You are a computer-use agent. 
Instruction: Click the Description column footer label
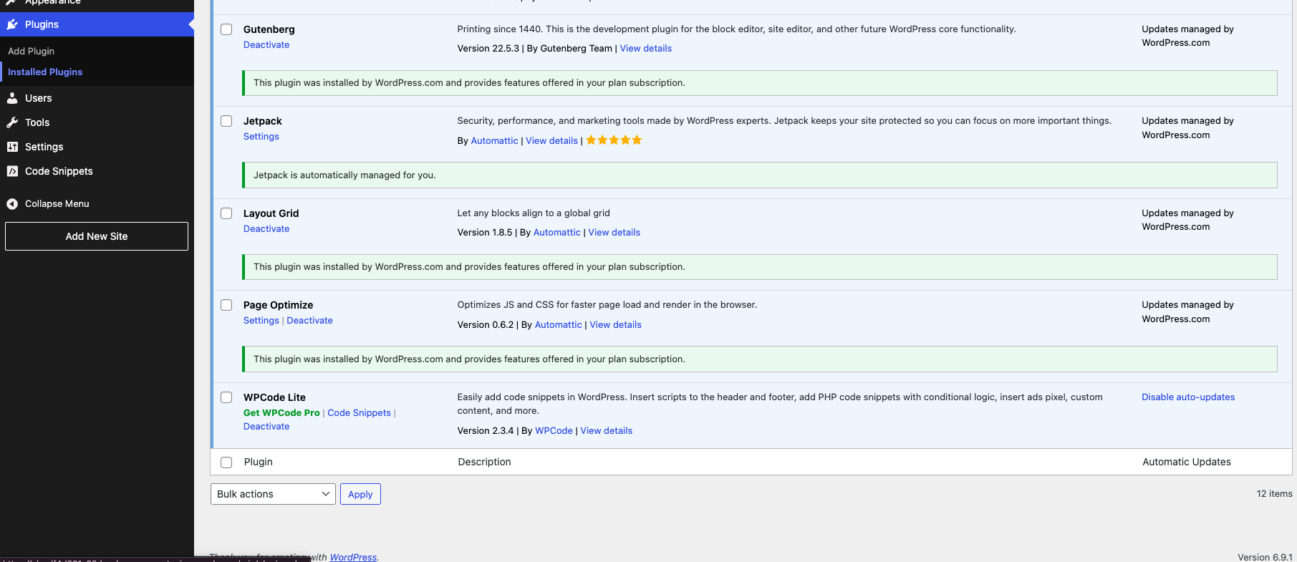[x=484, y=462]
